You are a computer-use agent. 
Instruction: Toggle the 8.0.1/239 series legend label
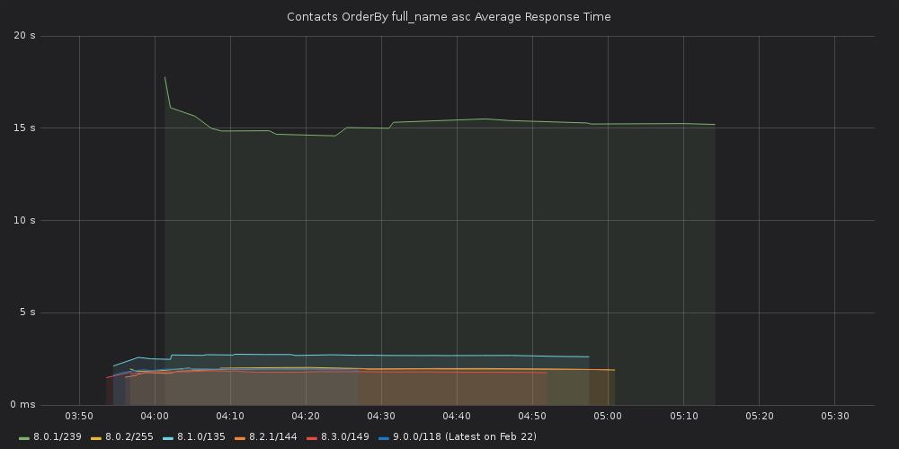tap(58, 437)
